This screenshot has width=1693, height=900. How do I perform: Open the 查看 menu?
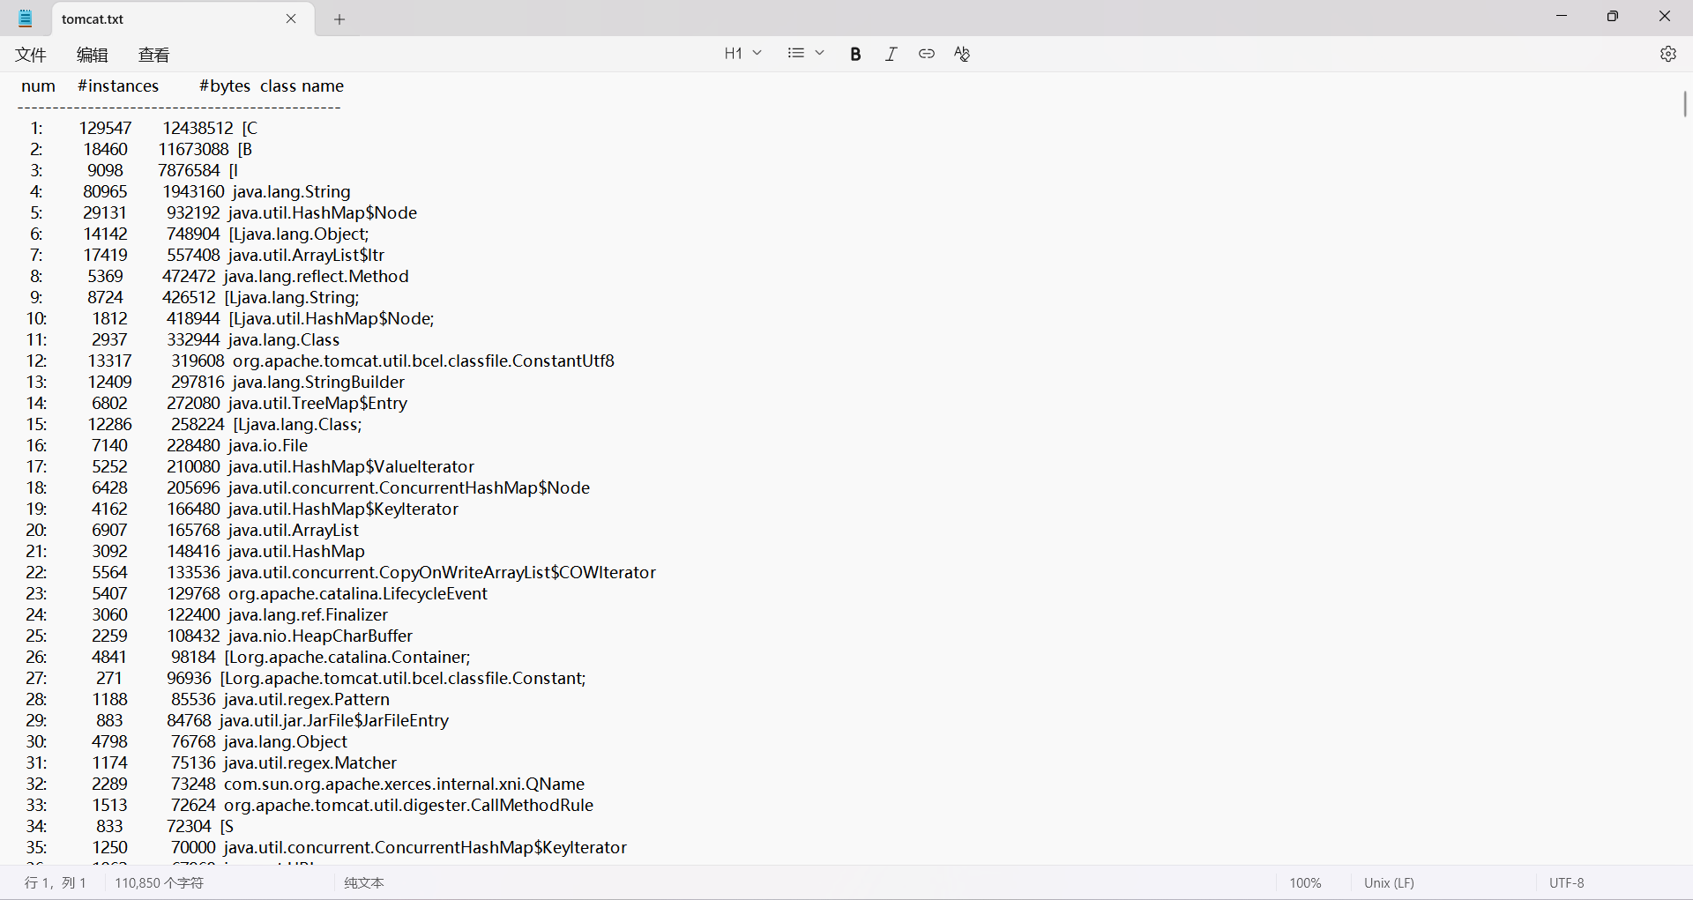coord(154,55)
